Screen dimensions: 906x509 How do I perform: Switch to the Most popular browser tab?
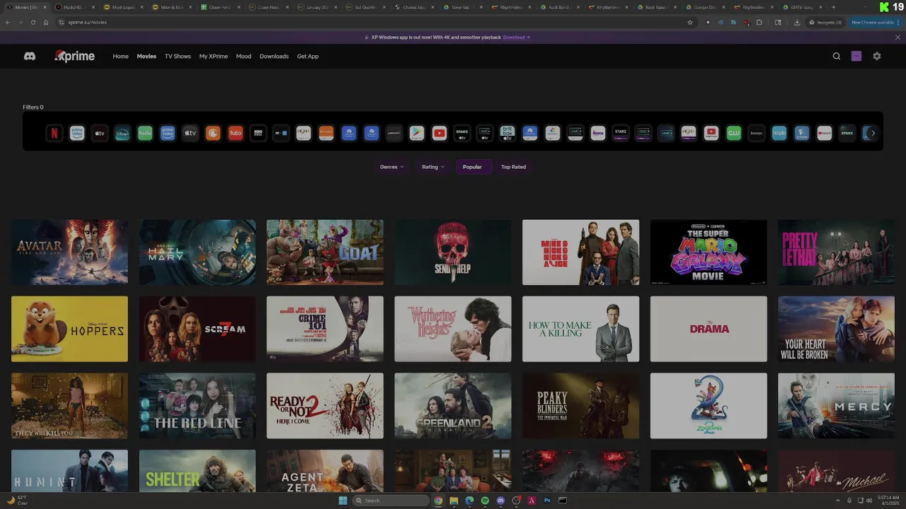pos(123,7)
